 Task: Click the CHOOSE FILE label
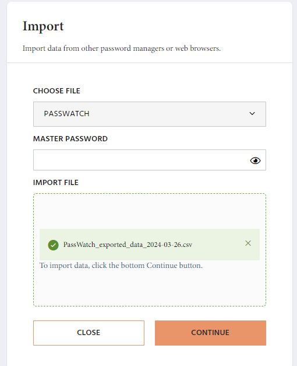[56, 91]
